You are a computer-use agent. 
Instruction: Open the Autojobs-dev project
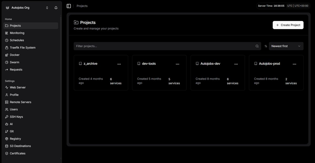pyautogui.click(x=218, y=73)
